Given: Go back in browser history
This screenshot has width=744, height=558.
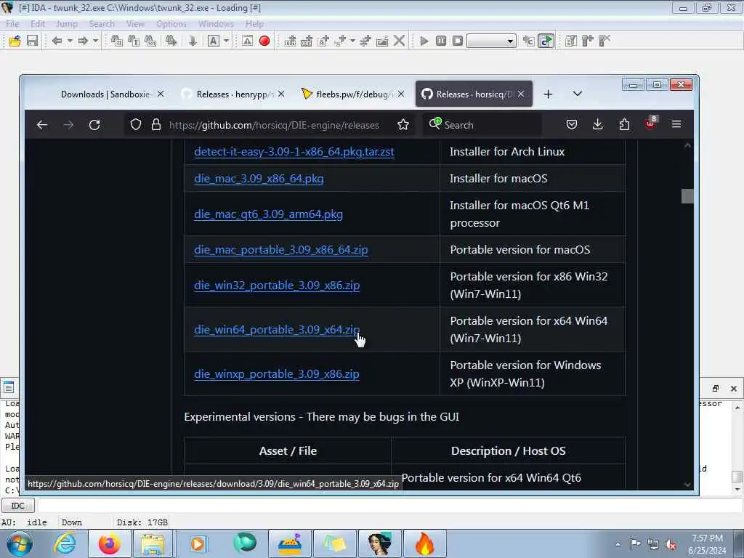Looking at the screenshot, I should coord(42,125).
